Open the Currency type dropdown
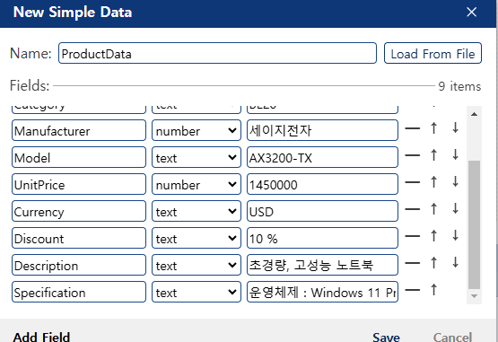This screenshot has width=498, height=342. point(197,211)
